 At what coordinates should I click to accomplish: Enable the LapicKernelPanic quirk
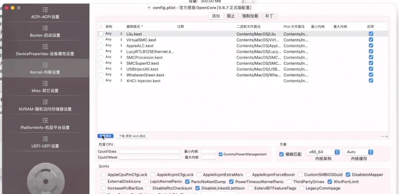click(x=146, y=182)
